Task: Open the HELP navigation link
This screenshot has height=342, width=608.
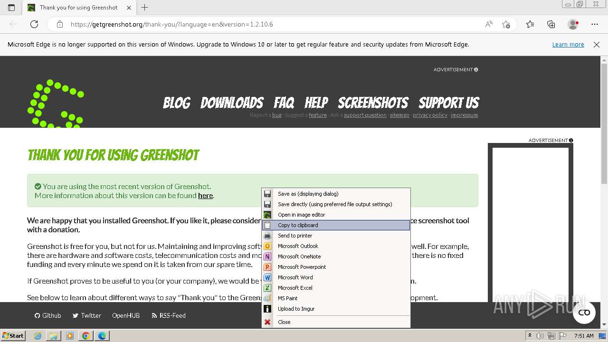Action: pos(316,103)
